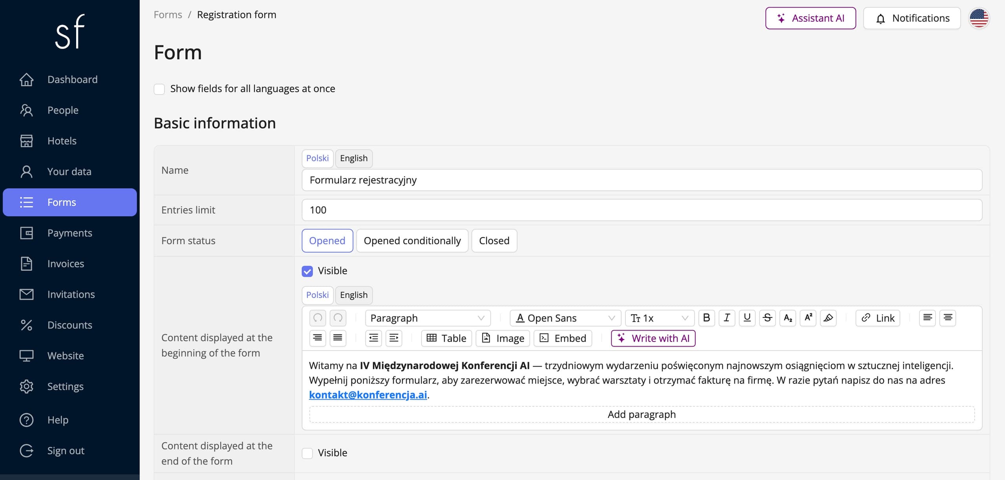Justify text alignment in editor
Viewport: 1005px width, 480px height.
tap(338, 338)
